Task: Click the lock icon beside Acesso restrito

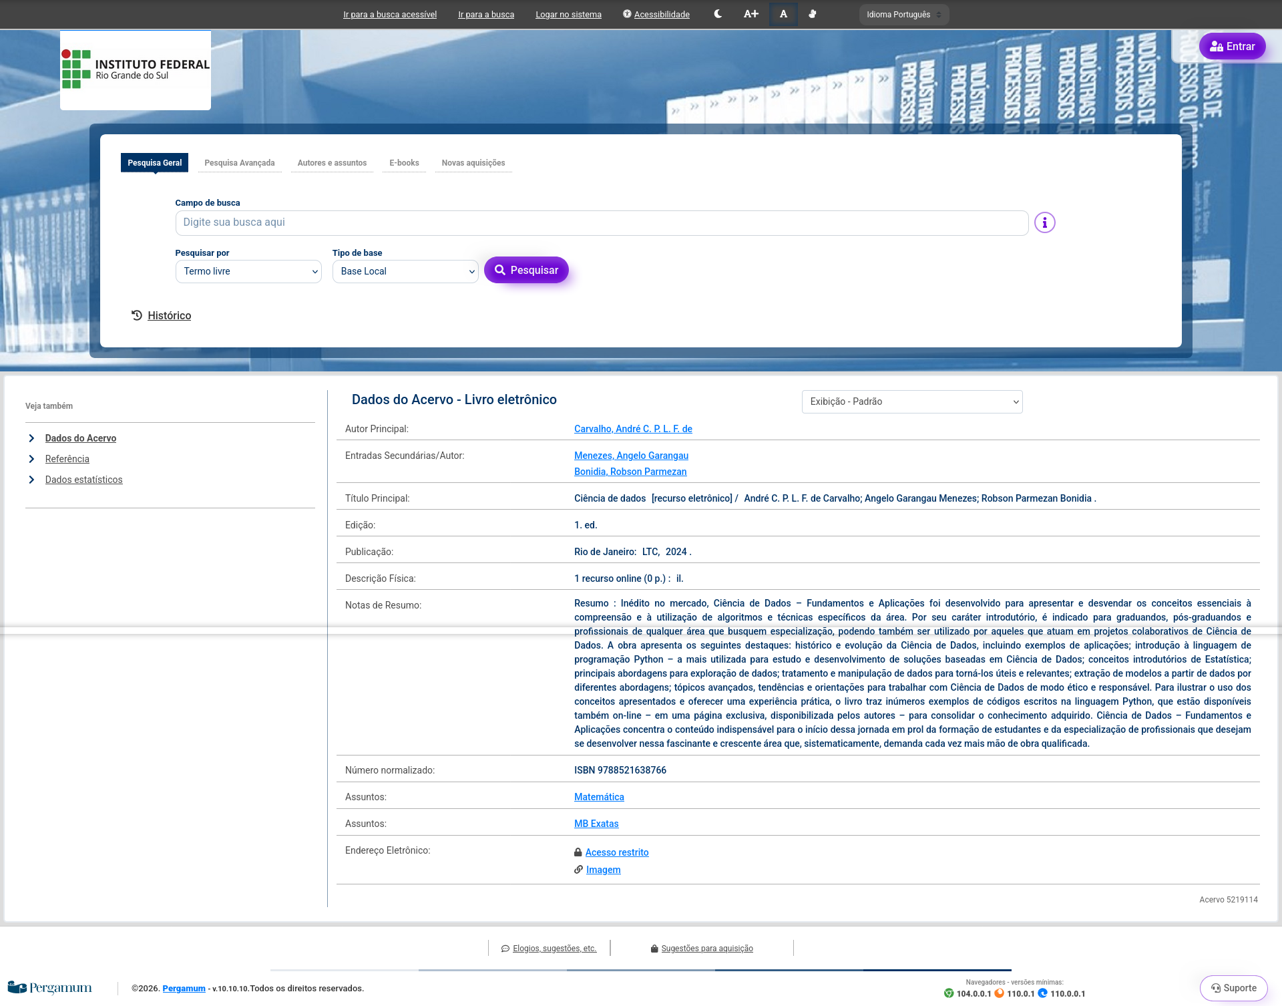Action: (x=578, y=852)
